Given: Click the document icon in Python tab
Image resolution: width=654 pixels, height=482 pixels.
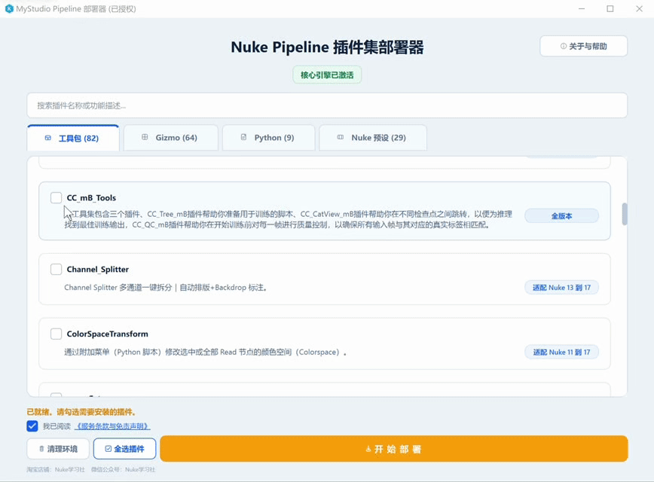Looking at the screenshot, I should tap(243, 137).
